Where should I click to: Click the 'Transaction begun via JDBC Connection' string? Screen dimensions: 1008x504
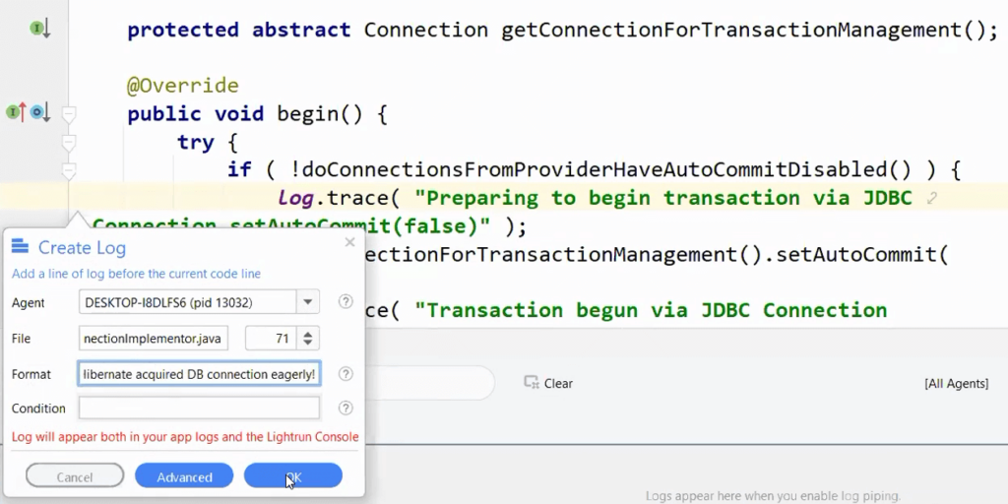[x=651, y=310]
